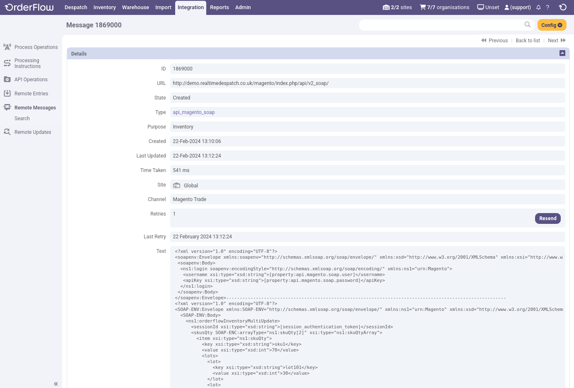Open Remote Updates in the sidebar
This screenshot has width=574, height=388.
(32, 132)
